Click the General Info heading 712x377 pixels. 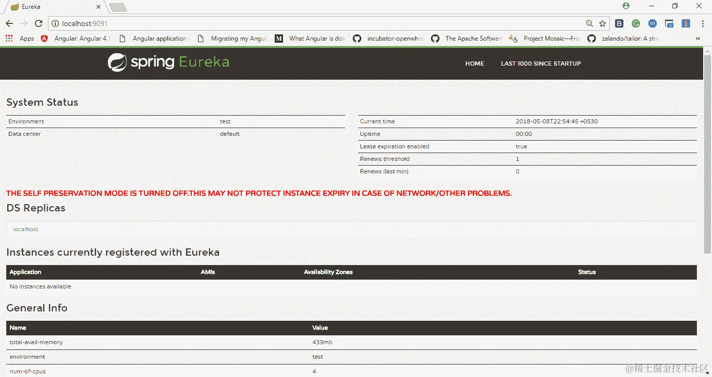(37, 308)
